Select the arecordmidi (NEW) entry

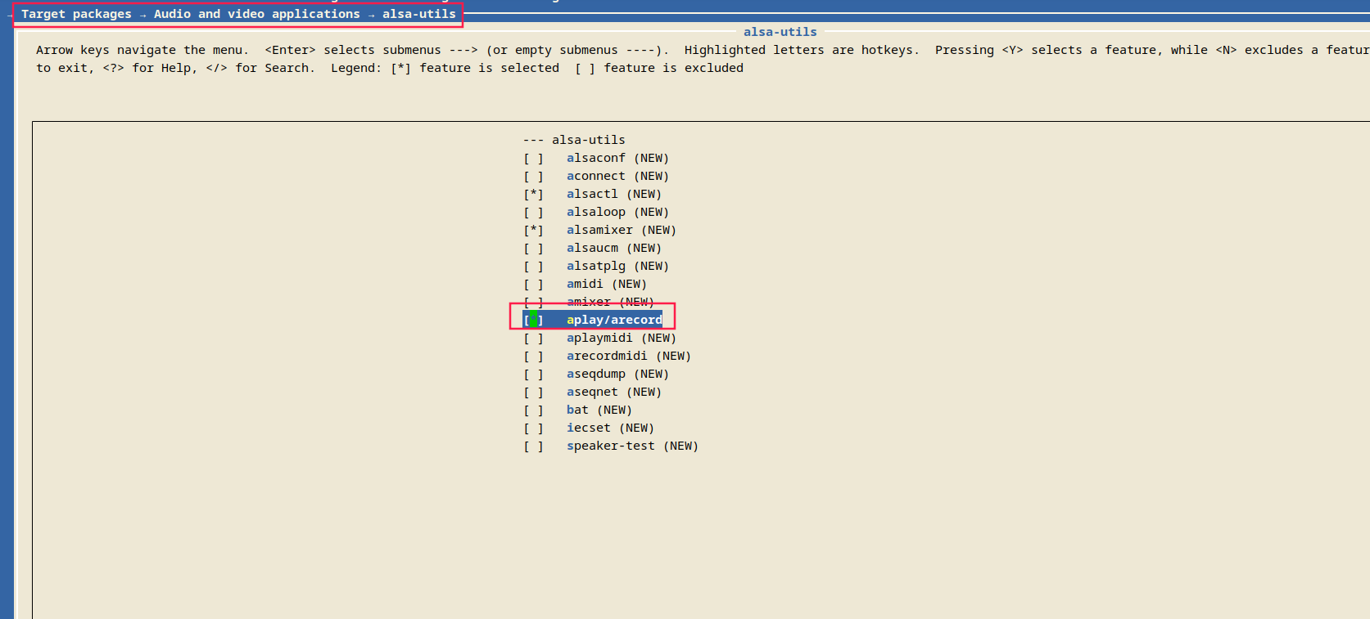click(x=629, y=356)
